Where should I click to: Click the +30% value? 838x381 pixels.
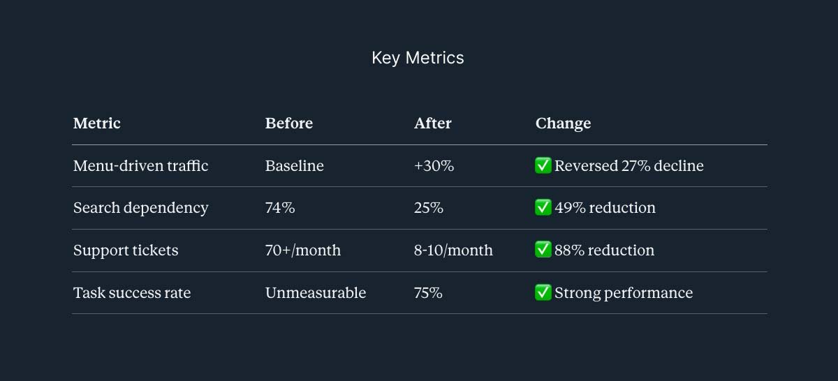[x=434, y=166]
